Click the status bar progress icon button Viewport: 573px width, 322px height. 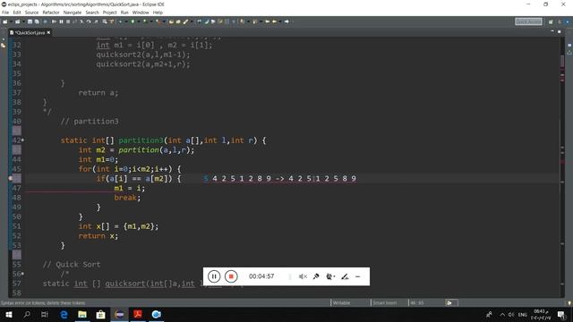point(451,302)
